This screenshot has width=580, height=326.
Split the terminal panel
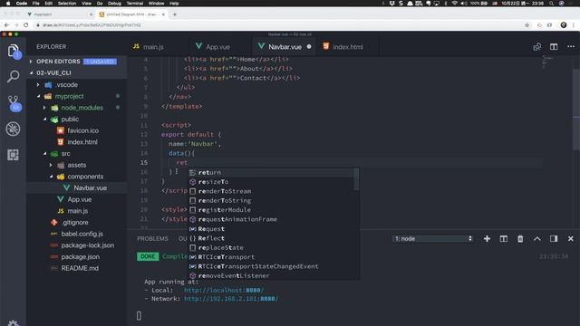[x=504, y=239]
